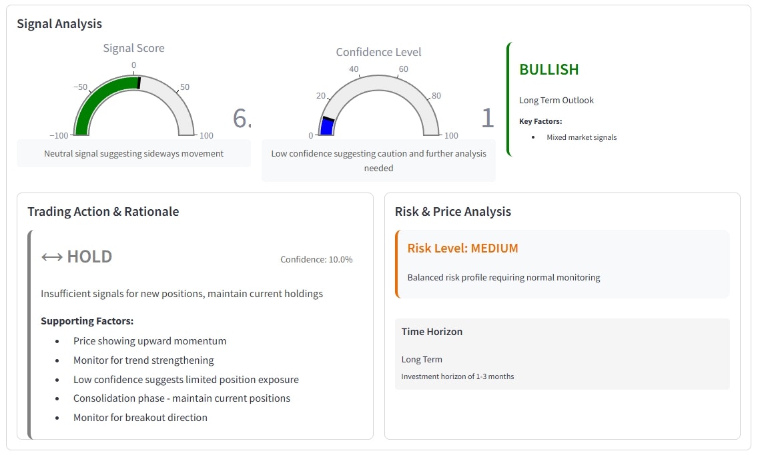
Task: Click the black needle on Signal Score gauge
Action: click(x=139, y=83)
